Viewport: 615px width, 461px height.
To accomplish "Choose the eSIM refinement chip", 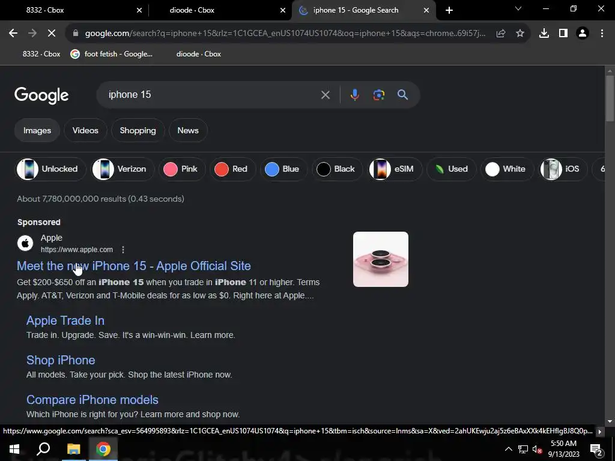I will point(395,169).
